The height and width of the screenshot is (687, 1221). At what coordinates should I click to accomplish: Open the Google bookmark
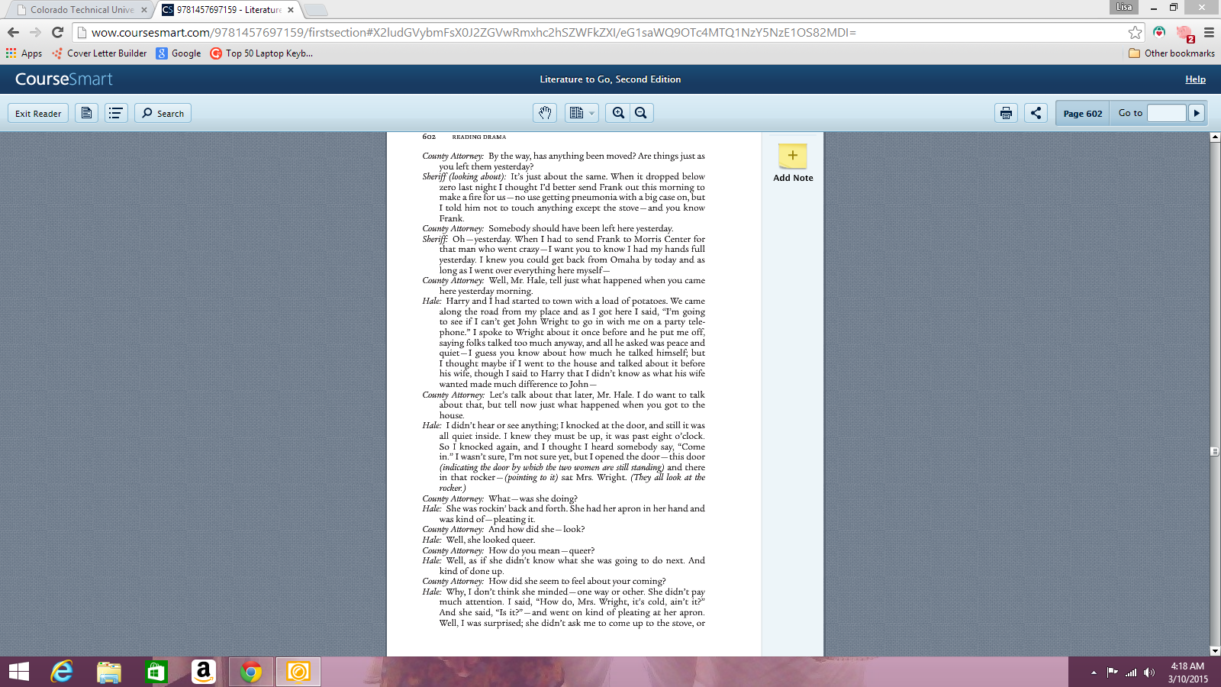tap(179, 53)
